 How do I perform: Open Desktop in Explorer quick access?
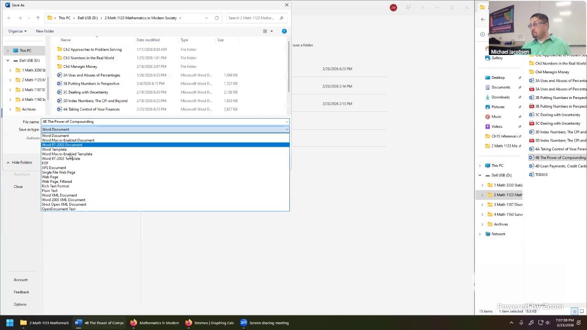498,77
